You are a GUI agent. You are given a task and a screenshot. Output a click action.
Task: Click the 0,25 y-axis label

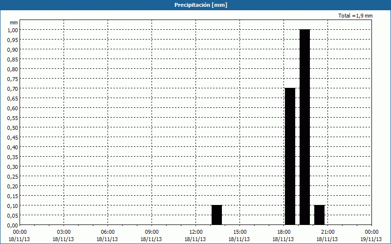point(13,176)
